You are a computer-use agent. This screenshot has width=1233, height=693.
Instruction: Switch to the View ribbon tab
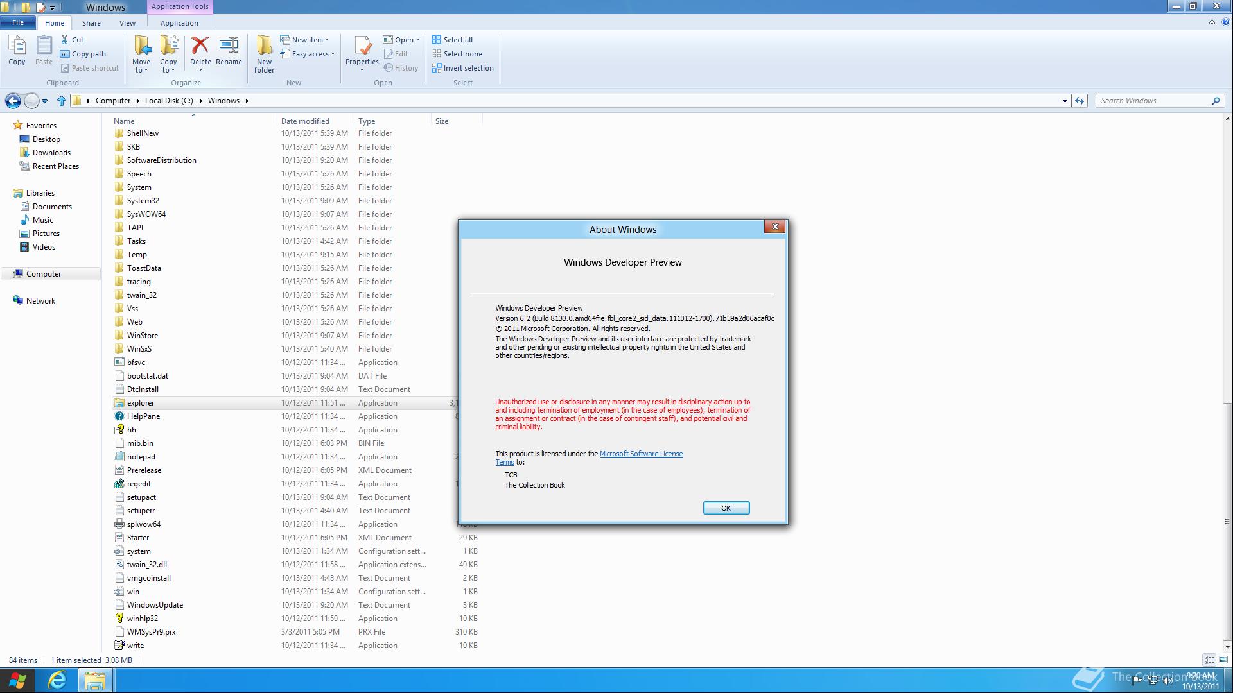tap(127, 23)
